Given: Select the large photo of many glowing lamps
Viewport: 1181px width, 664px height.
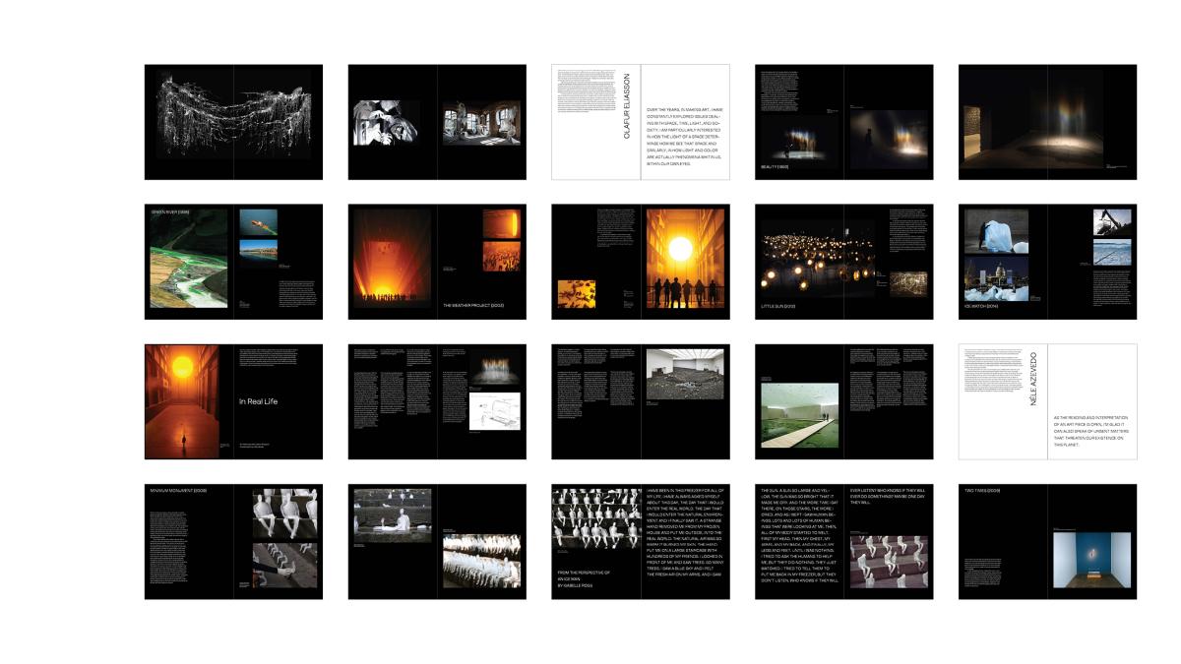Looking at the screenshot, I should [x=817, y=260].
